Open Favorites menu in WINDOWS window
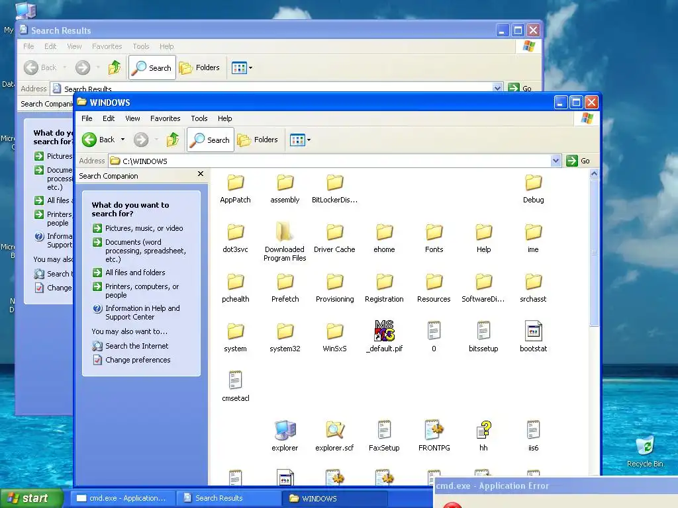The width and height of the screenshot is (678, 508). click(165, 118)
